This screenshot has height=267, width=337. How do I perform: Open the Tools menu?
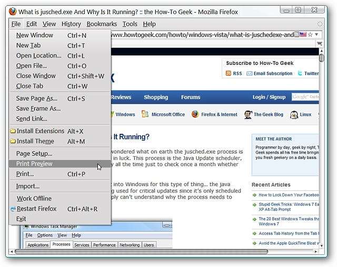pyautogui.click(x=130, y=24)
